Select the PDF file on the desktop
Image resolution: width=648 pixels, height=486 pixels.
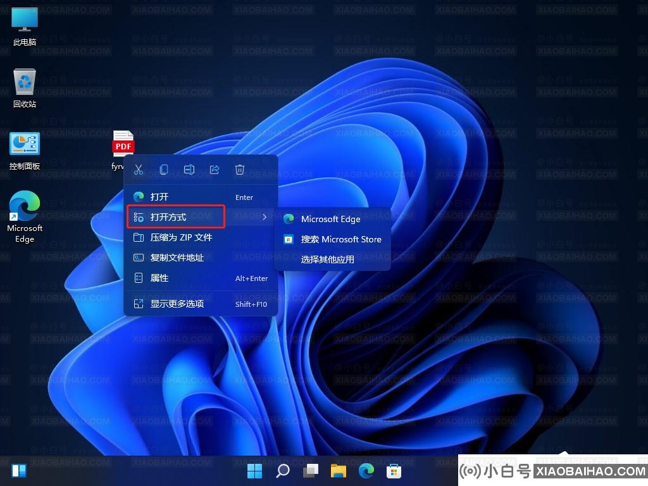tap(123, 144)
